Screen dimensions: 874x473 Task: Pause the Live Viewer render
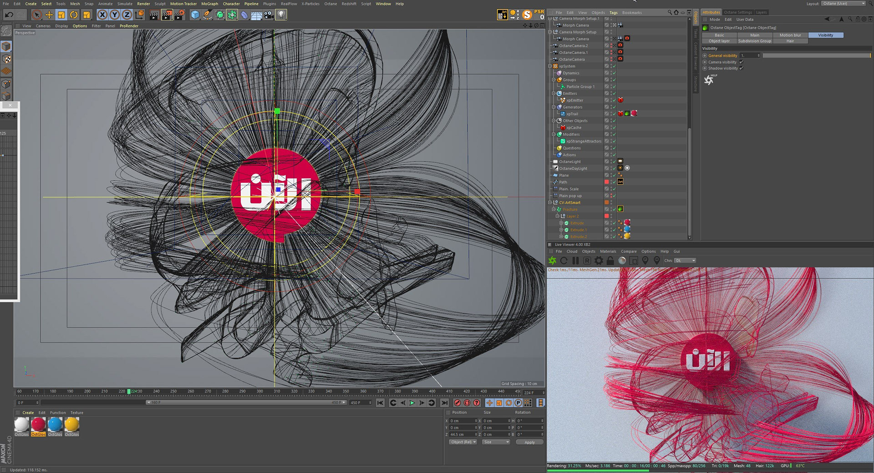click(575, 261)
